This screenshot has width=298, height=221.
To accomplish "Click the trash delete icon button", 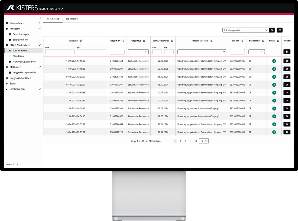I will pos(287,51).
